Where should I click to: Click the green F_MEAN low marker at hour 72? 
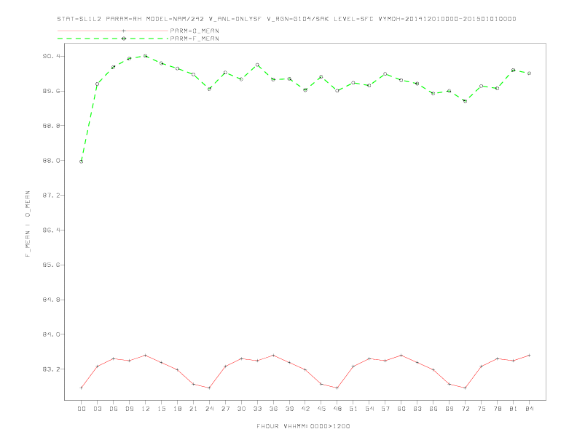[x=465, y=101]
